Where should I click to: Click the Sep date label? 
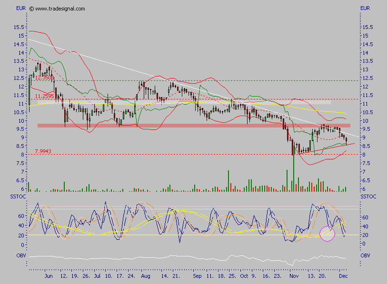point(197,276)
